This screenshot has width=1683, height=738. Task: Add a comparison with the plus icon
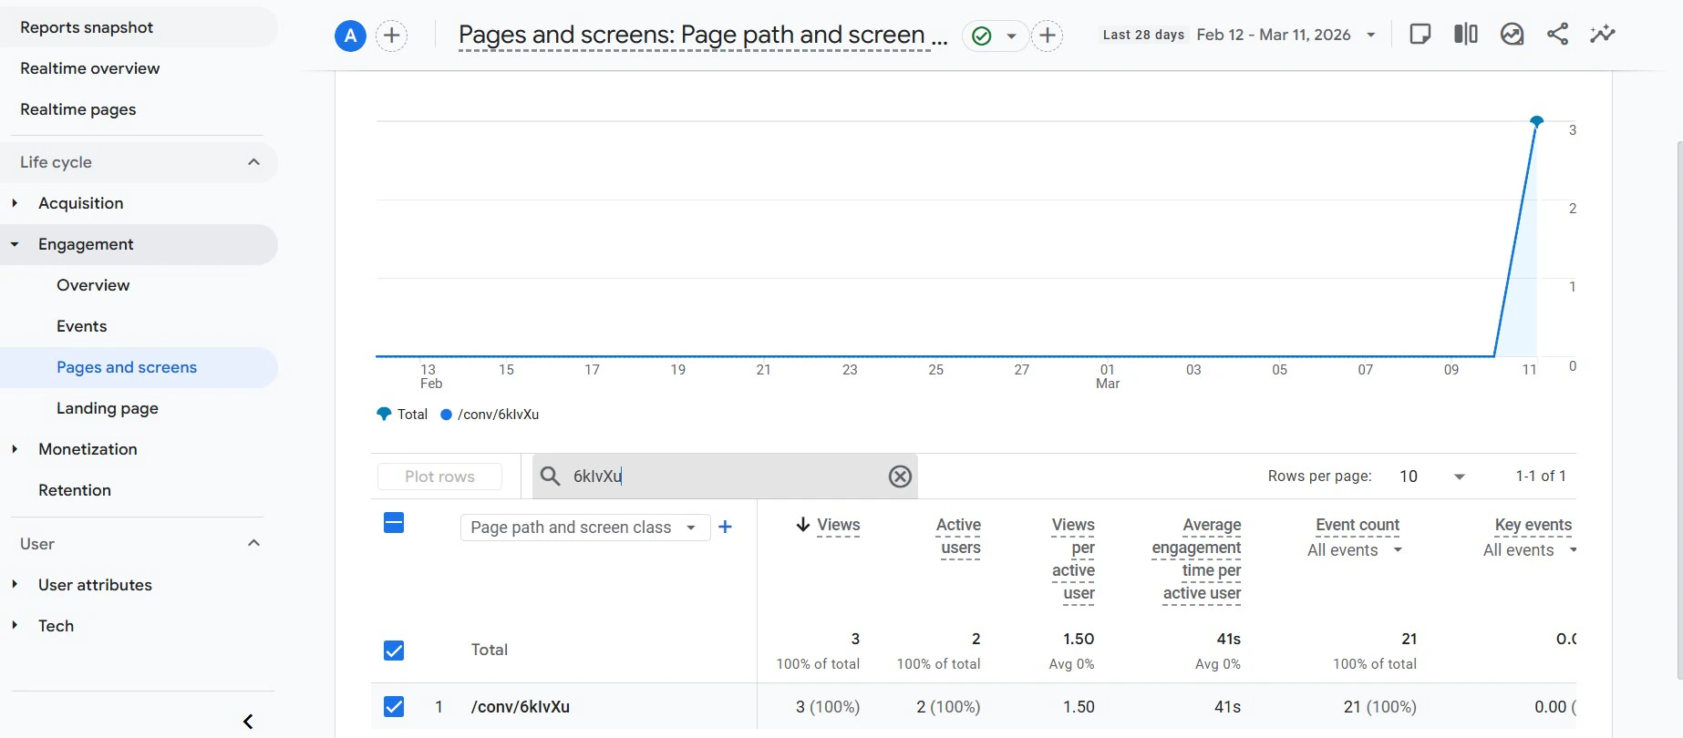click(x=392, y=36)
